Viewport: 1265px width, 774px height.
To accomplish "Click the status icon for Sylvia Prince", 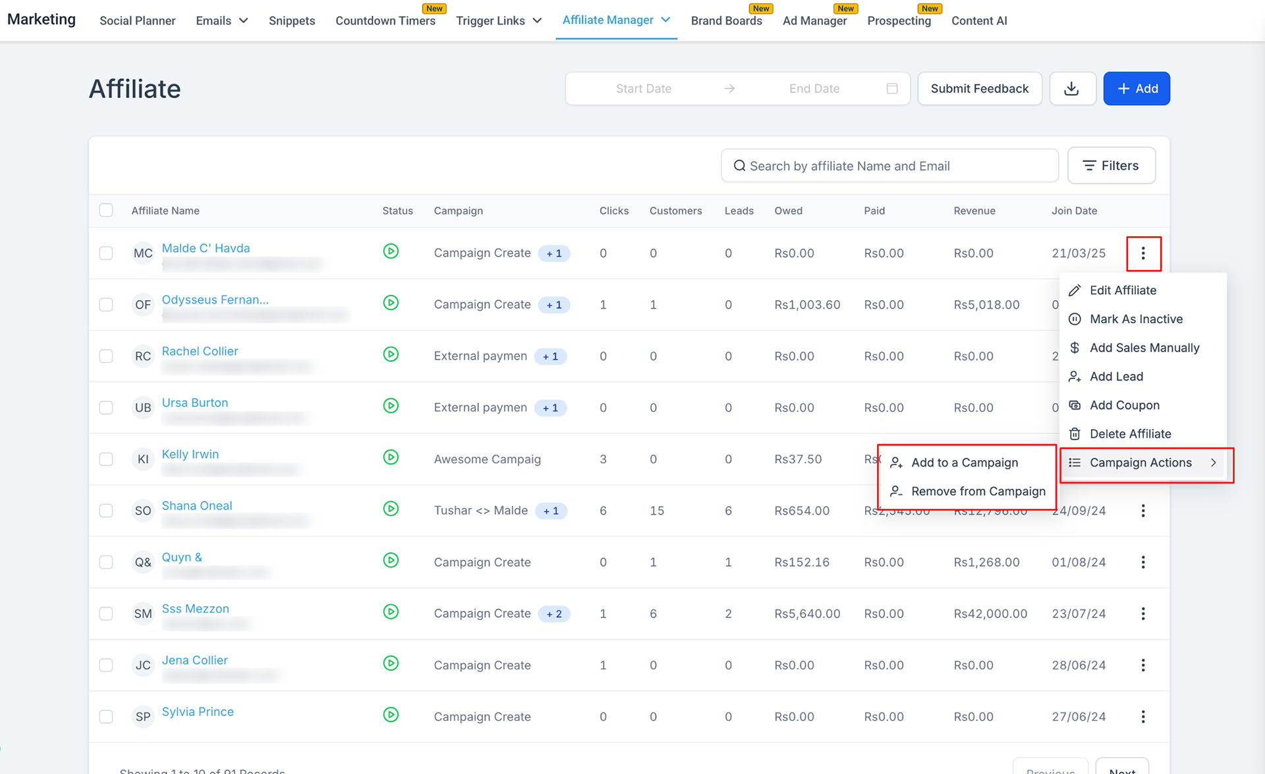I will 391,715.
